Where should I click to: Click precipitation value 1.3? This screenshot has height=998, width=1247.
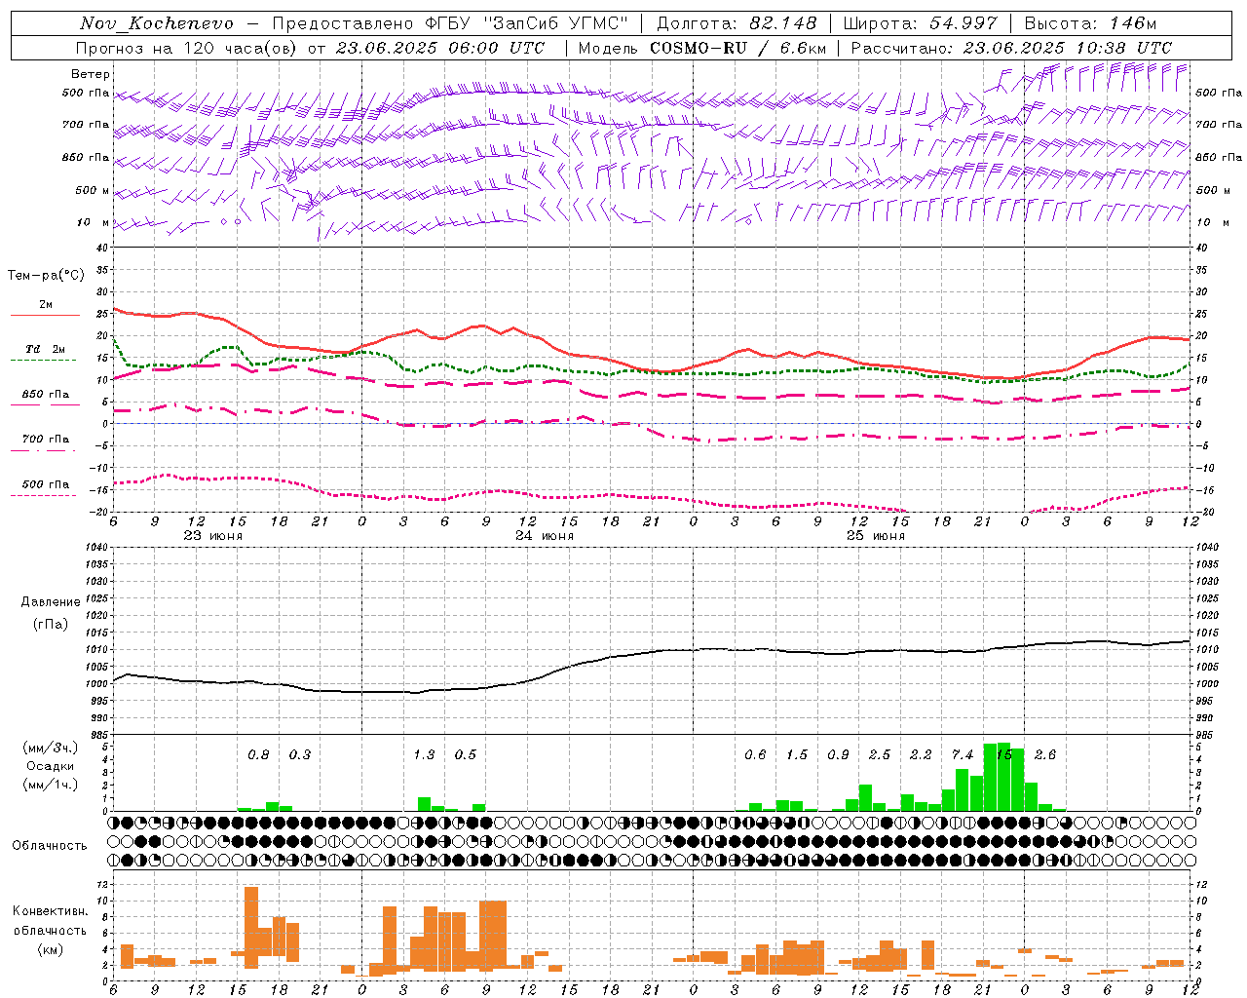click(x=424, y=755)
